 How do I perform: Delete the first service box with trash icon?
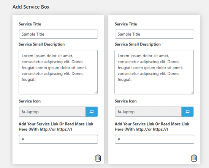(98, 158)
